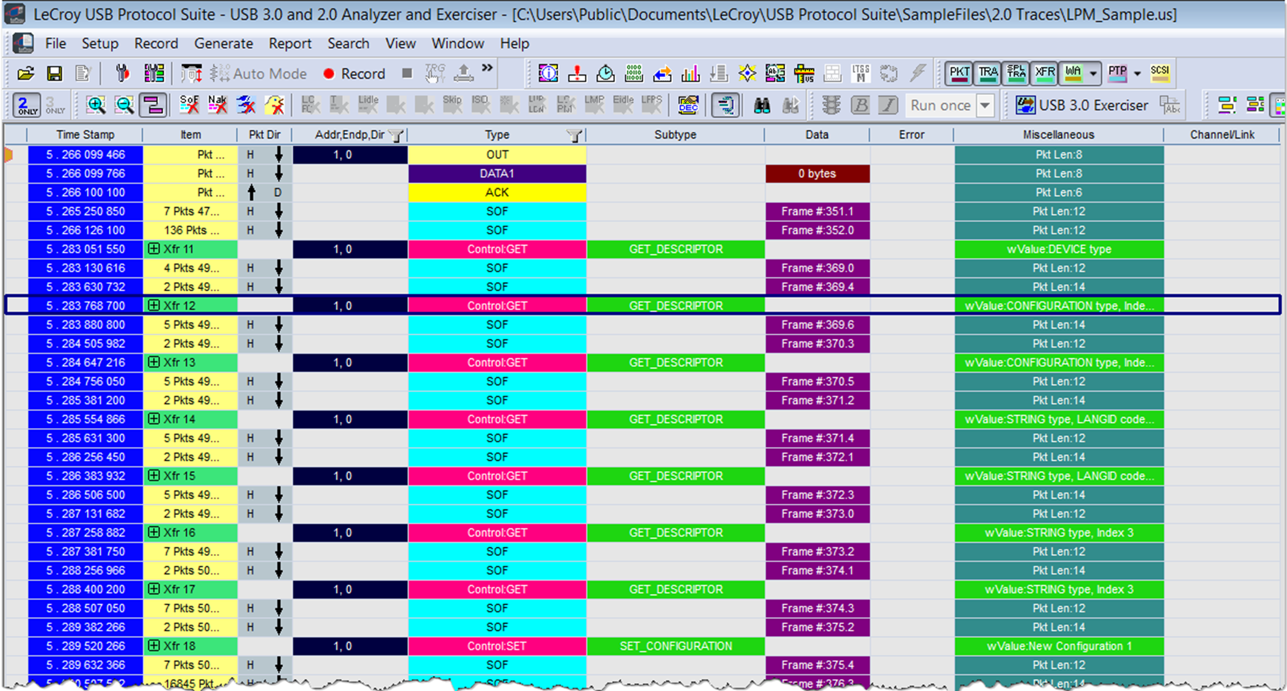Start recording with the Record button
The width and height of the screenshot is (1287, 691).
(x=354, y=73)
